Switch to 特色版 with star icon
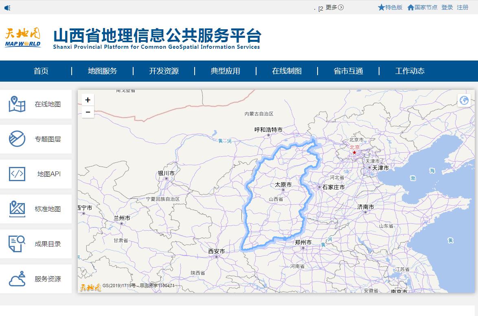This screenshot has height=316, width=478. (390, 7)
